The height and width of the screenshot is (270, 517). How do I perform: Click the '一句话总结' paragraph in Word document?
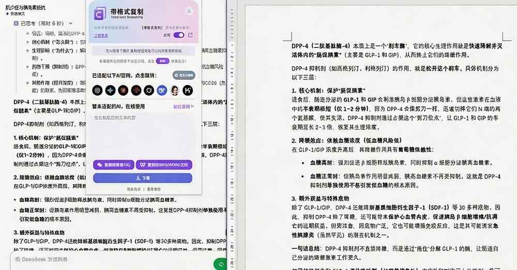(395, 253)
